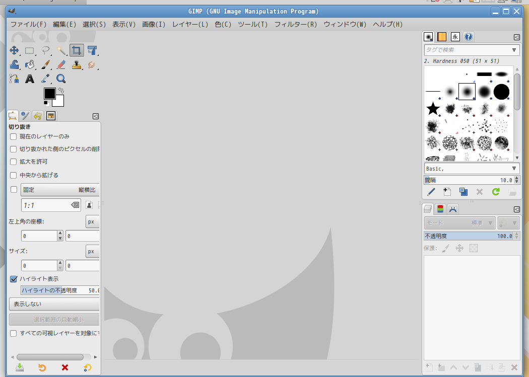Click the red delete tool preset icon
529x377 pixels.
(x=65, y=367)
